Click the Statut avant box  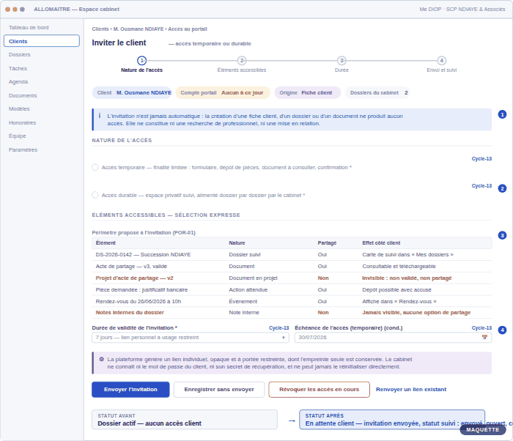[x=185, y=420]
